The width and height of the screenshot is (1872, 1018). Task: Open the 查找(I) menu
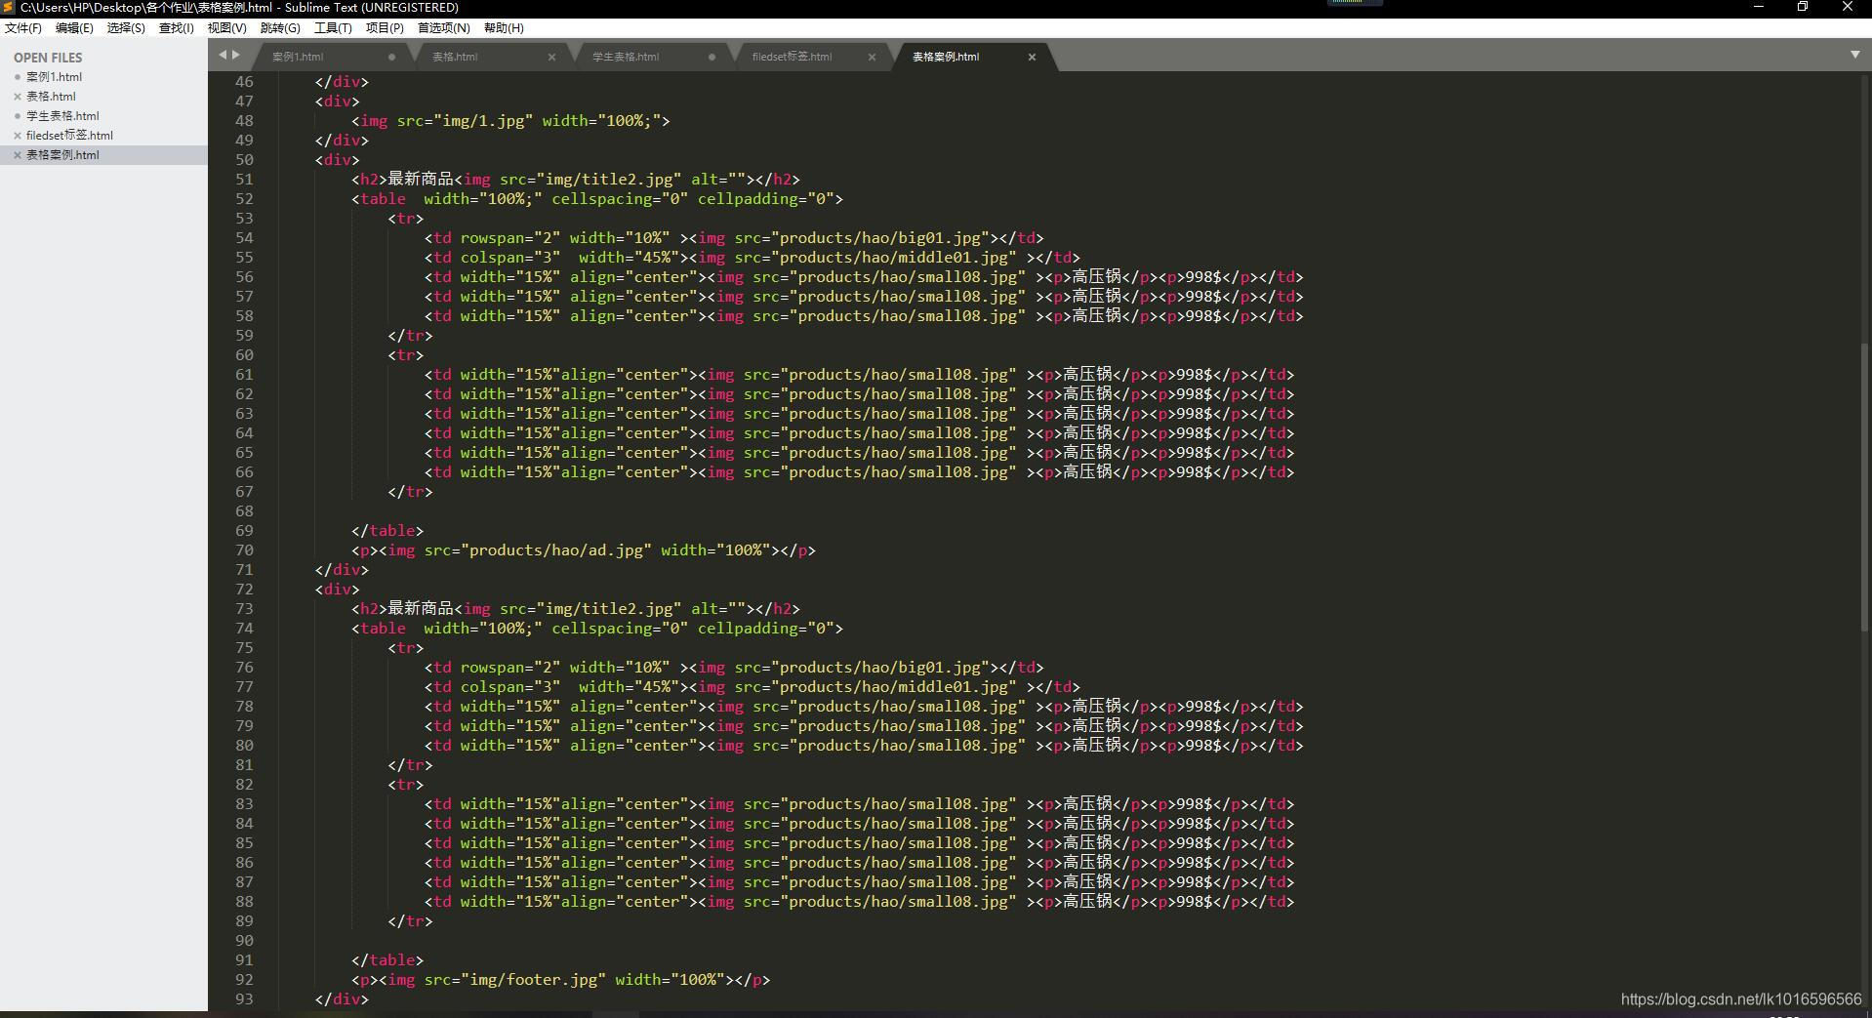(x=177, y=27)
